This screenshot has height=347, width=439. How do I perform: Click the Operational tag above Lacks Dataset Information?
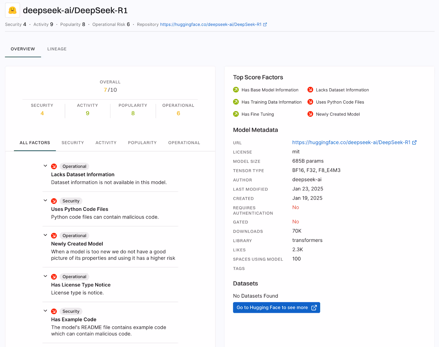click(74, 166)
